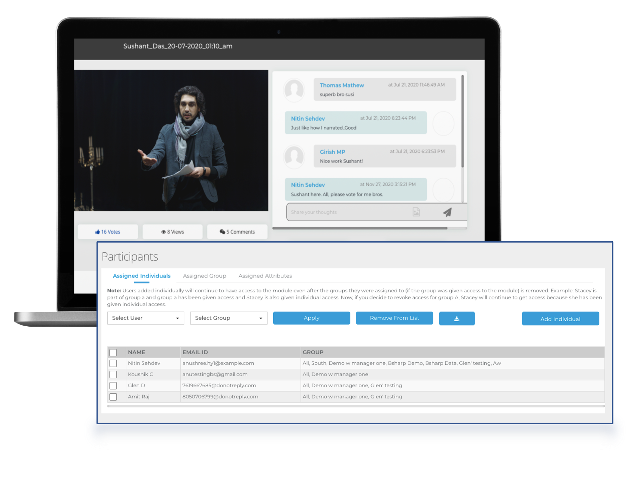Click Thomas Mathew's avatar icon

coord(294,90)
